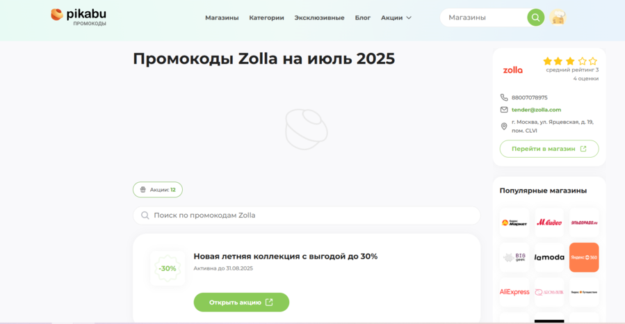This screenshot has height=324, width=625.
Task: Open the Яндекс 360 orange store tile
Action: click(x=584, y=257)
